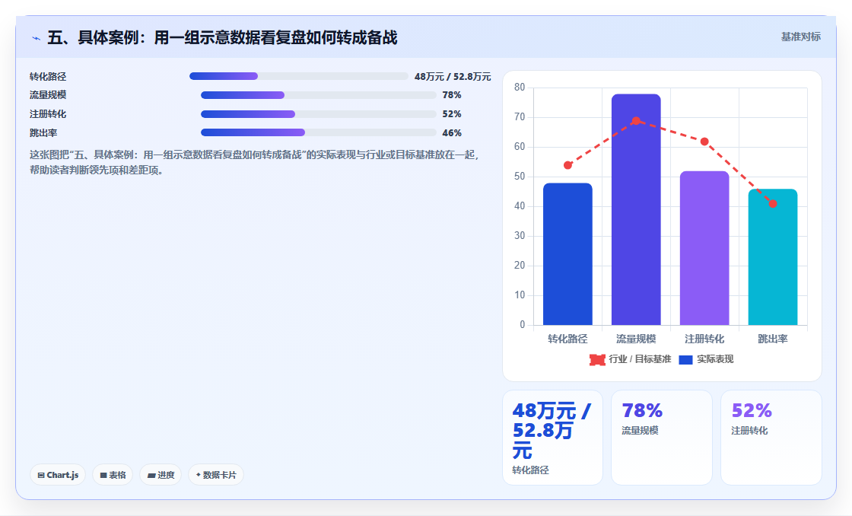Click the 跳出率 row label
The image size is (852, 516).
point(43,133)
